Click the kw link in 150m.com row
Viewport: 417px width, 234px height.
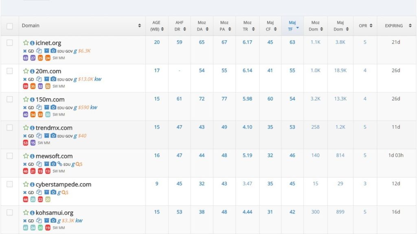tap(94, 107)
